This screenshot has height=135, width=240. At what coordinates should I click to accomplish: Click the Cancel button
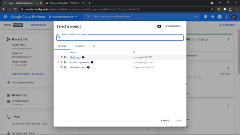click(166, 121)
